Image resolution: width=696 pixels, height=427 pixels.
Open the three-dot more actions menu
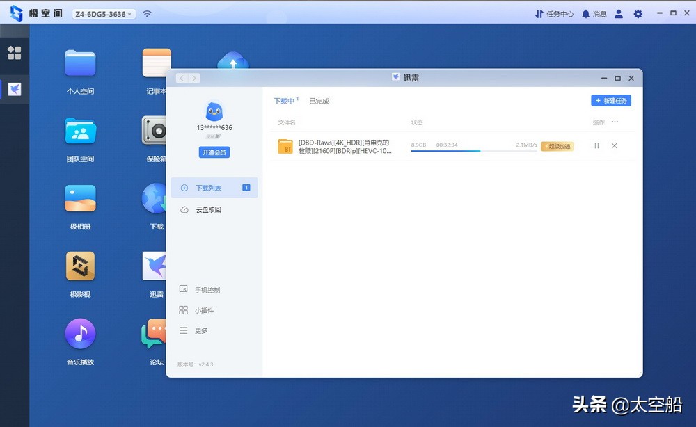[x=615, y=122]
